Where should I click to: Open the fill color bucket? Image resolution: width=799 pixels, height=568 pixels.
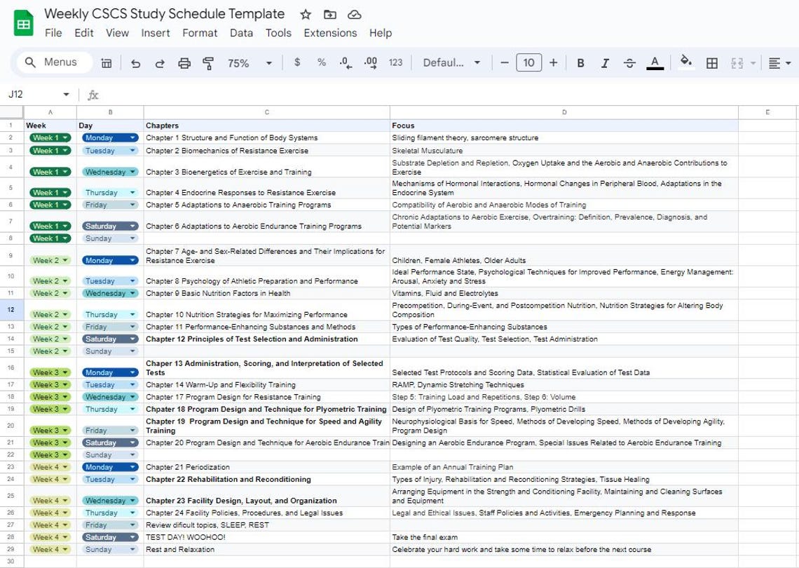point(685,62)
